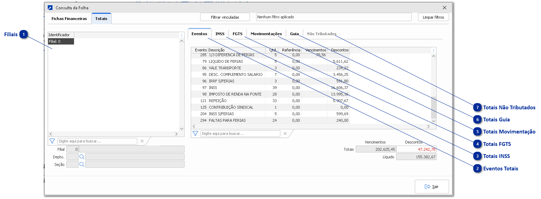Sort by the Vencimentos column header
541x199 pixels.
click(x=314, y=50)
